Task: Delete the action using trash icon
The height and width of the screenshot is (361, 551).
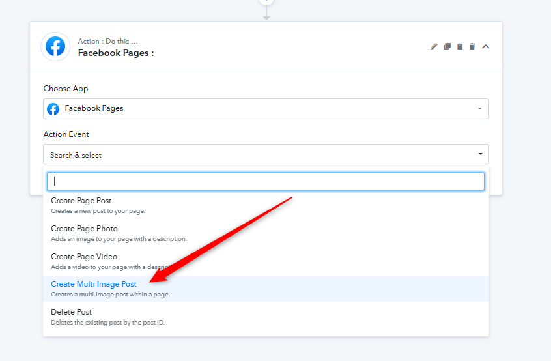Action: (472, 46)
